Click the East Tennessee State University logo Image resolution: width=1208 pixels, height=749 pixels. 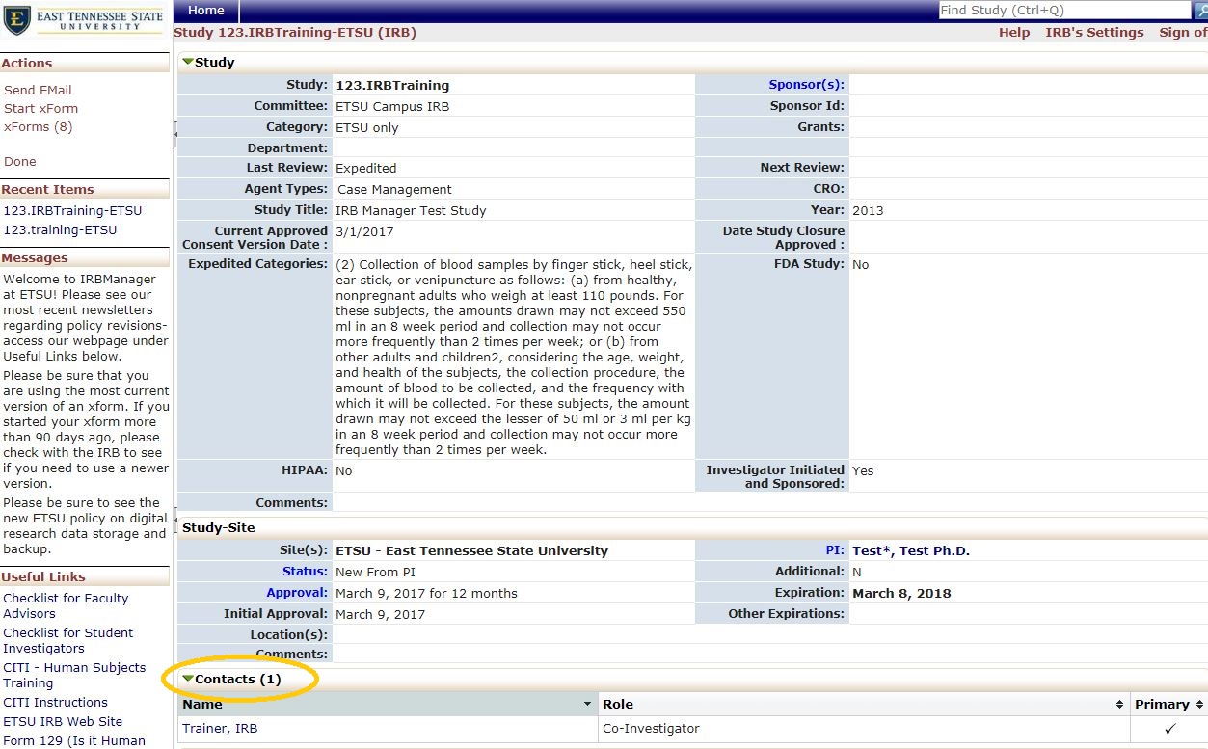click(x=84, y=19)
